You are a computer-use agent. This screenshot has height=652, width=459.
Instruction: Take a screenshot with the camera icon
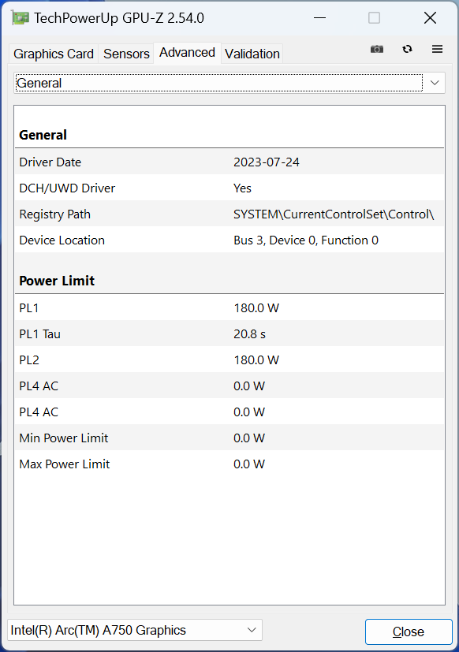coord(377,49)
